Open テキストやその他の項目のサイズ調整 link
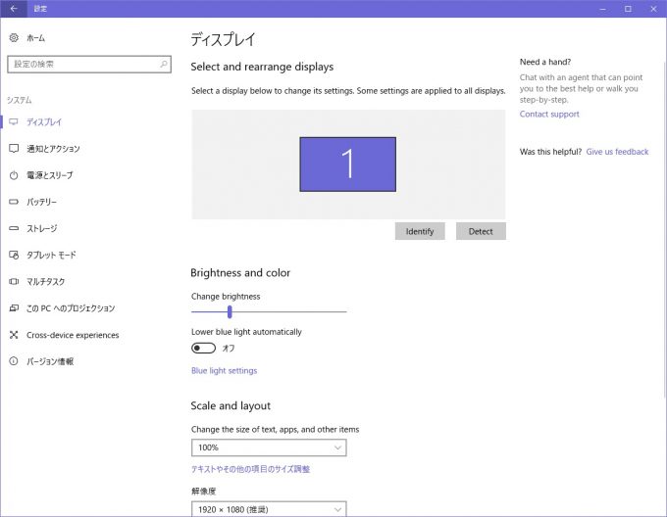Viewport: 667px width, 517px height. 250,469
